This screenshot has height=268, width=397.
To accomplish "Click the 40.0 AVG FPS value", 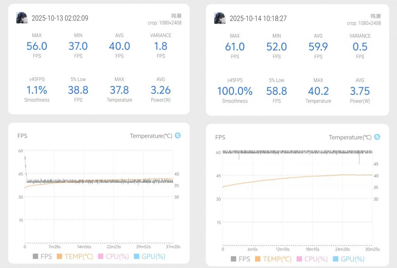I will click(119, 46).
